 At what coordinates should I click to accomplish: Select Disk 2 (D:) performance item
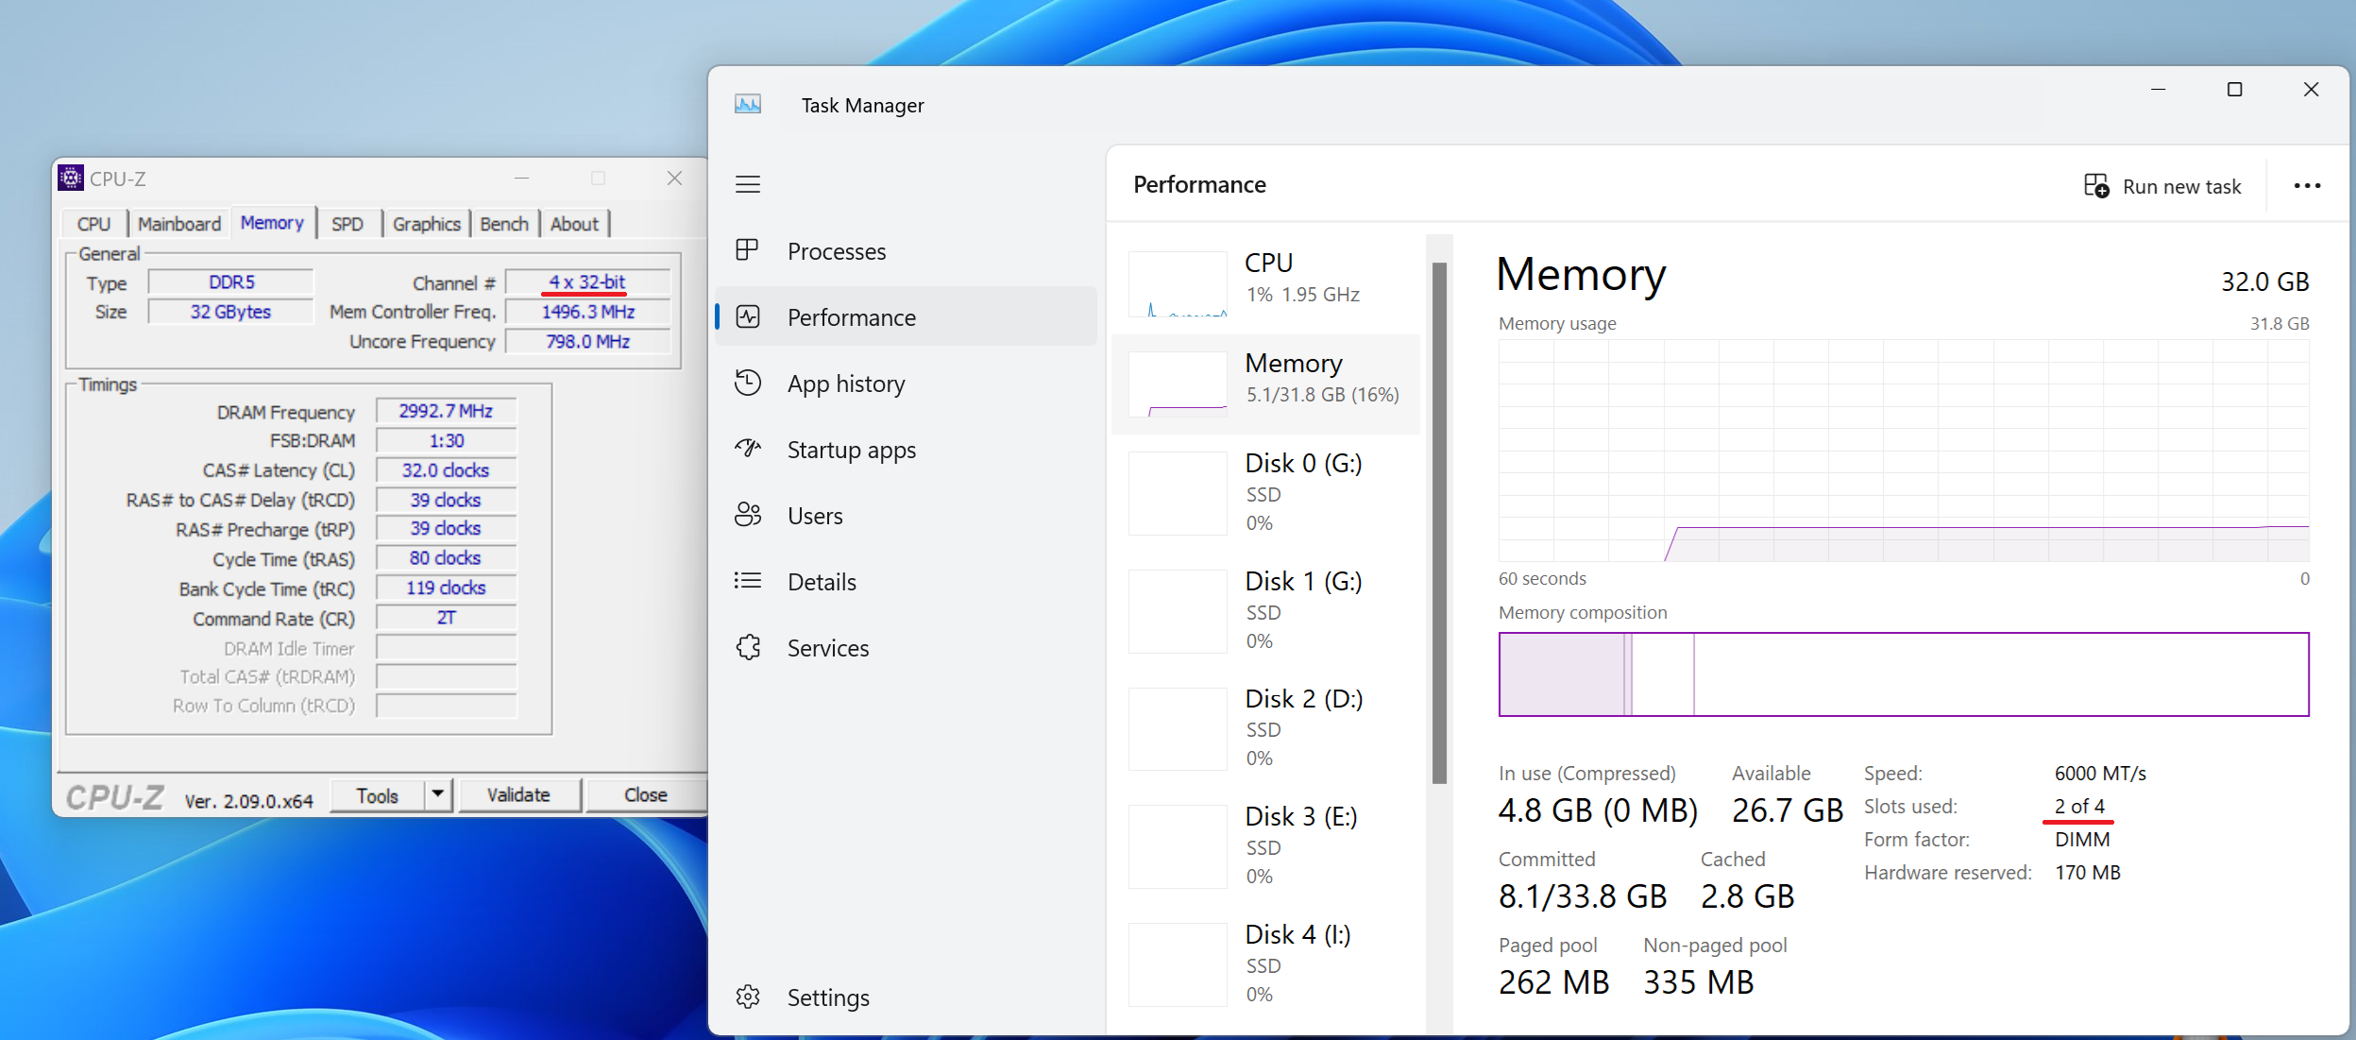pyautogui.click(x=1266, y=728)
